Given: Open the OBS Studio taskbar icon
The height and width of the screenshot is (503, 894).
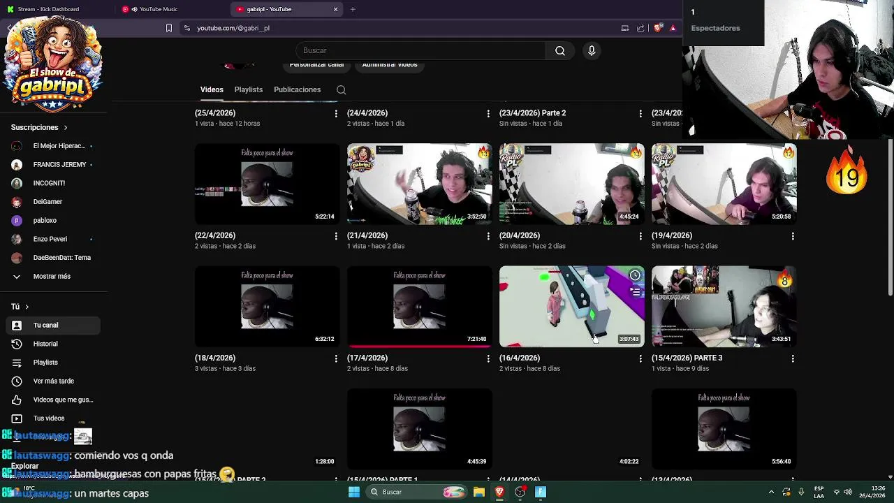Looking at the screenshot, I should pos(520,492).
